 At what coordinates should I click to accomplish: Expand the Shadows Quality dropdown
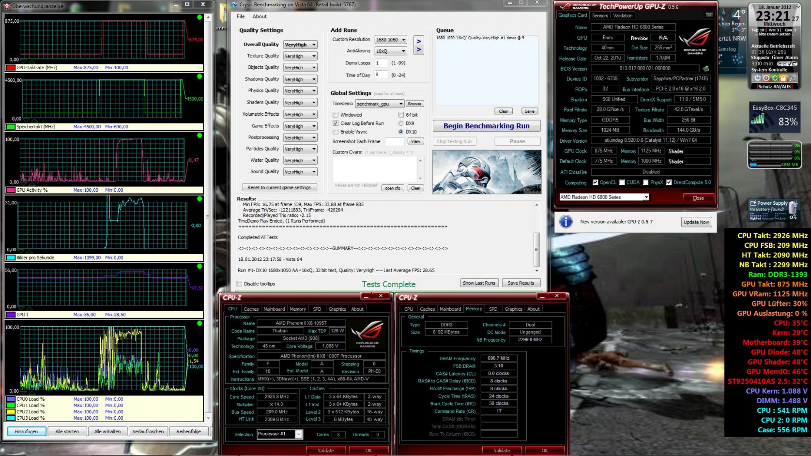pyautogui.click(x=300, y=79)
